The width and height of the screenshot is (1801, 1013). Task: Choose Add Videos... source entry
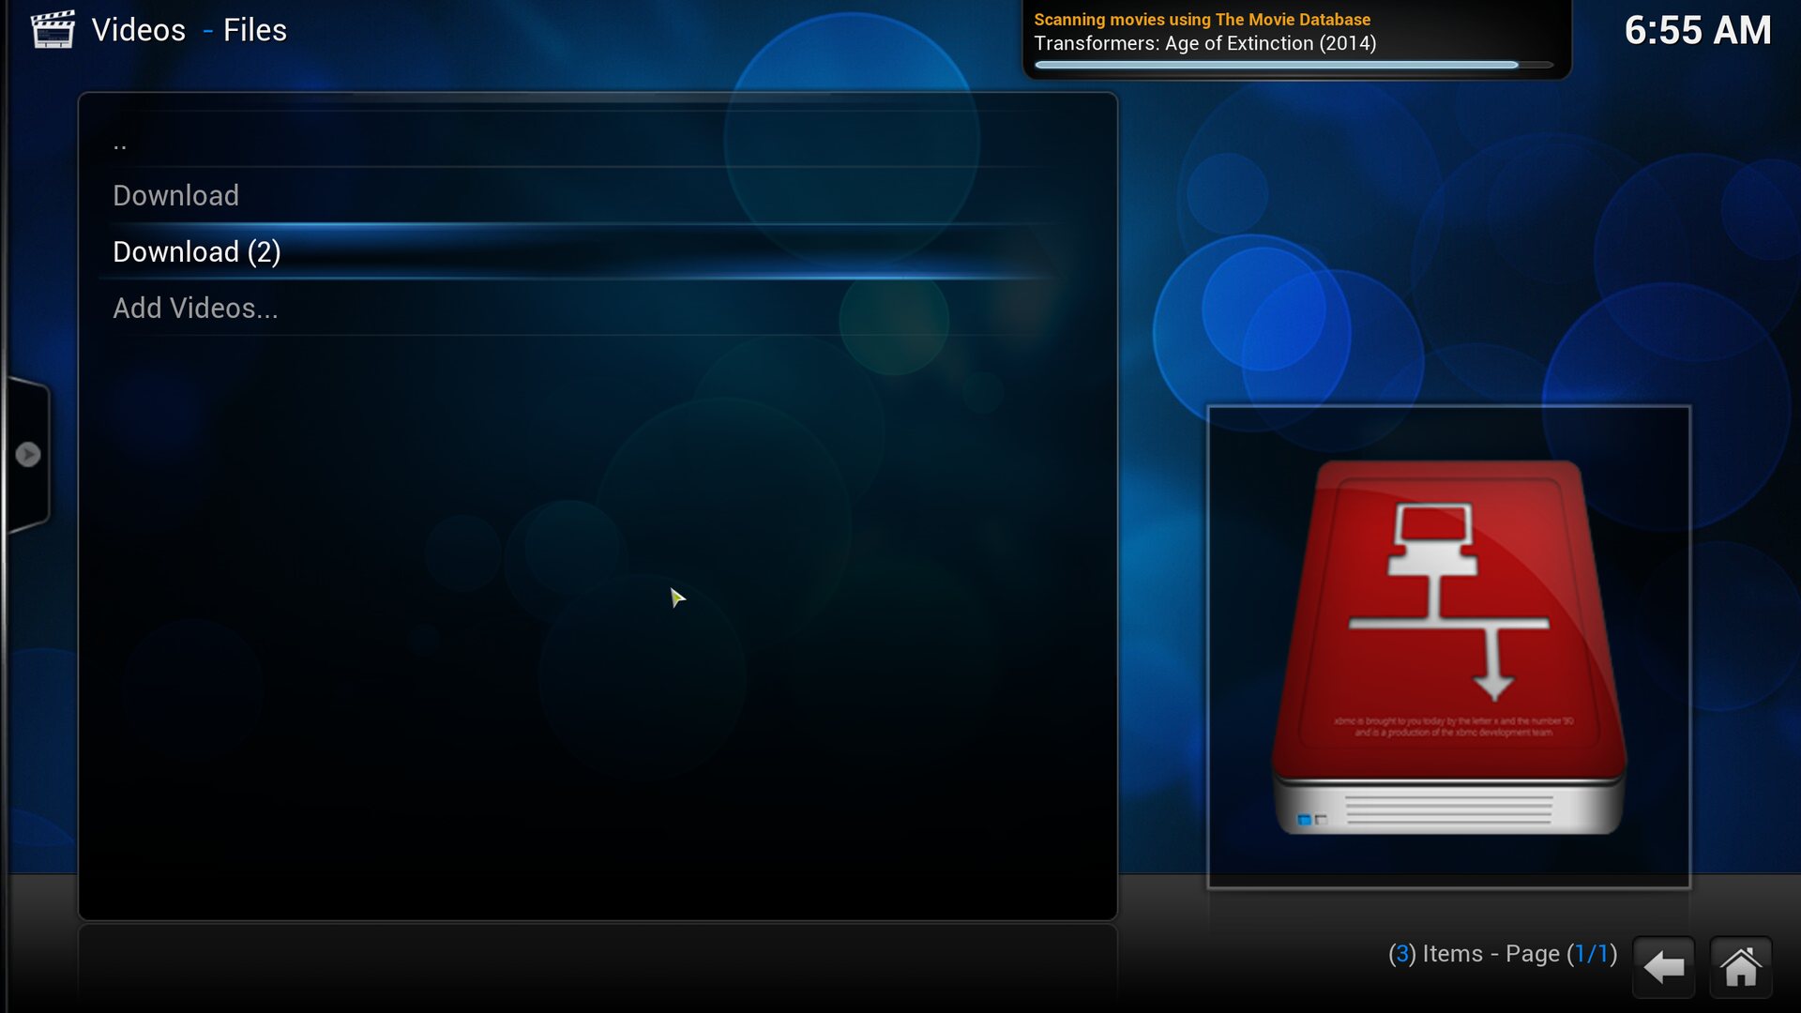[x=195, y=309]
